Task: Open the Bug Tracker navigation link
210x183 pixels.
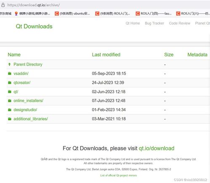Action: [x=154, y=23]
